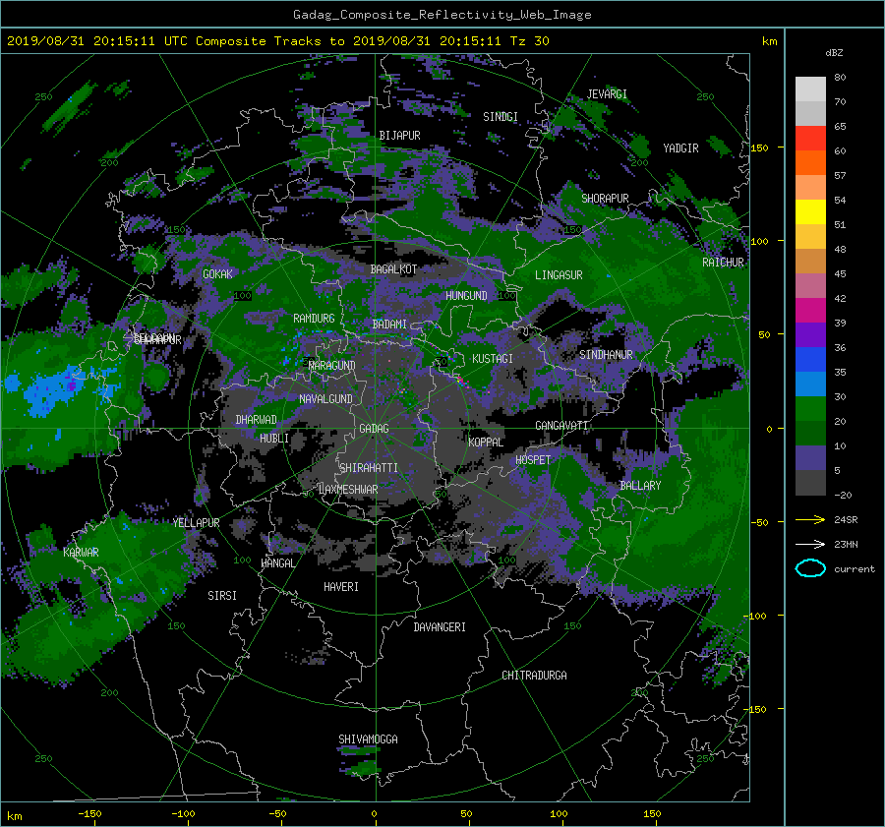Select the white 80 dBZ color swatch
This screenshot has height=827, width=885.
pyautogui.click(x=810, y=89)
